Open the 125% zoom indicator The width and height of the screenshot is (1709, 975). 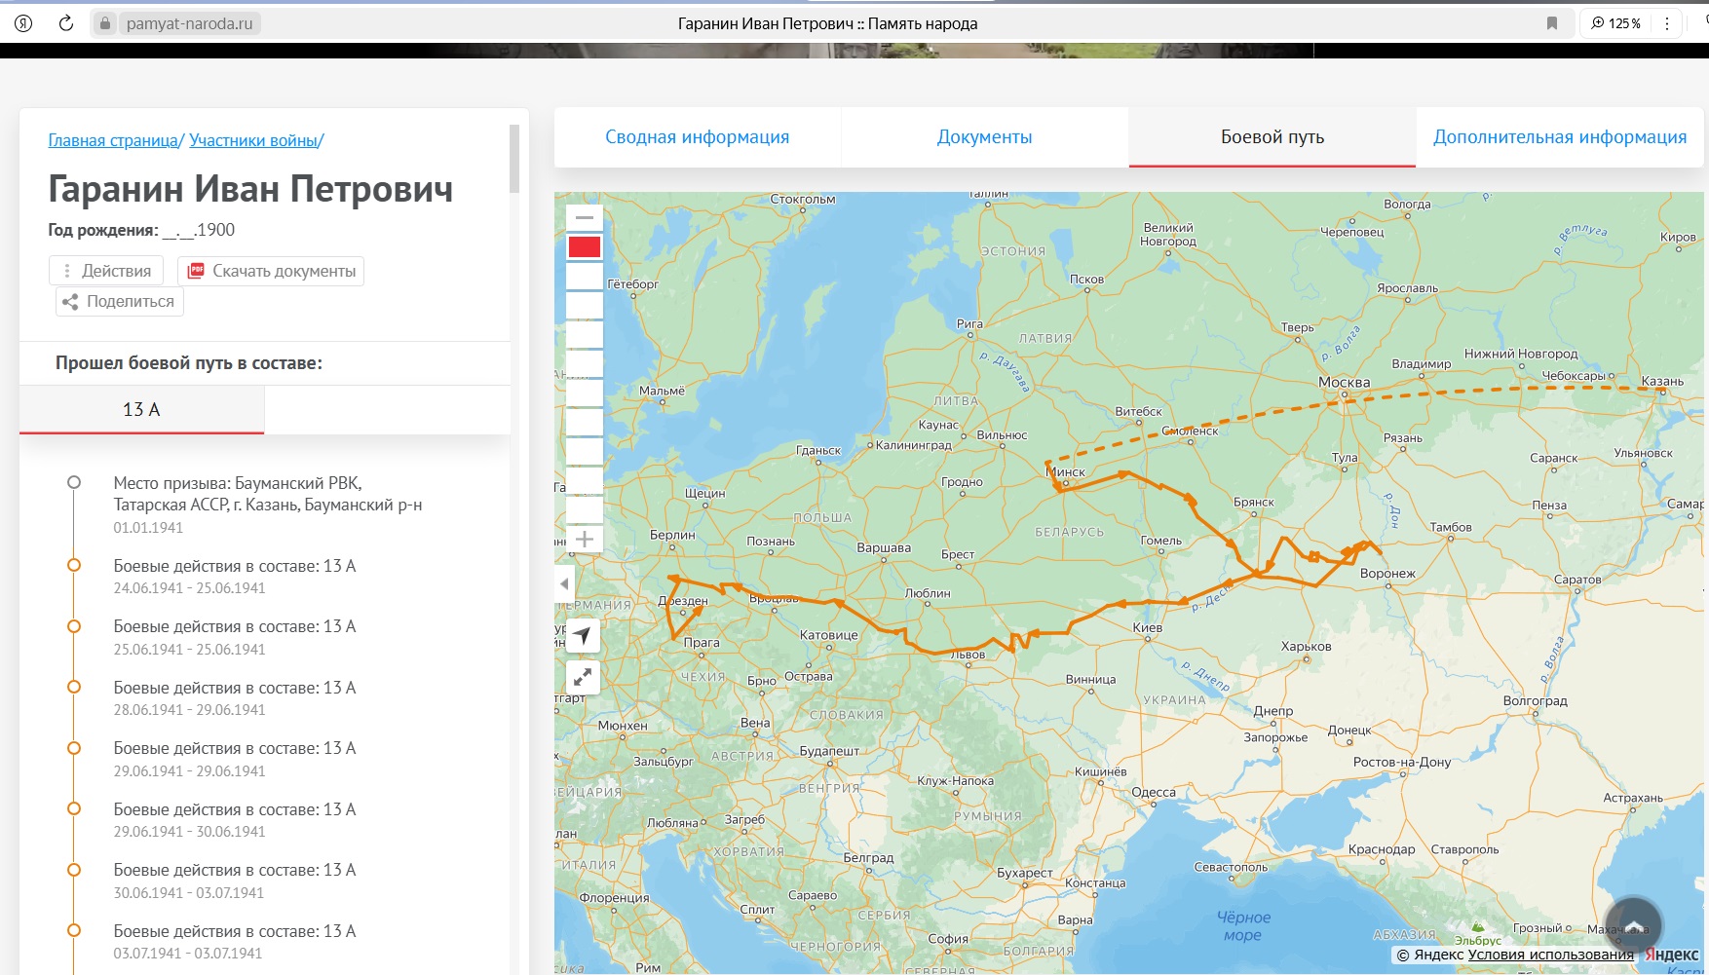tap(1616, 23)
